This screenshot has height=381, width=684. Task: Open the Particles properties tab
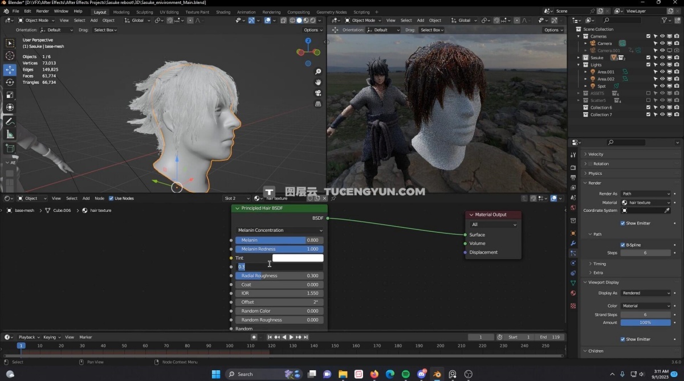(573, 253)
